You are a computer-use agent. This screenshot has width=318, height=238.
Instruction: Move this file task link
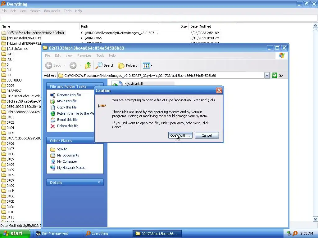67,101
